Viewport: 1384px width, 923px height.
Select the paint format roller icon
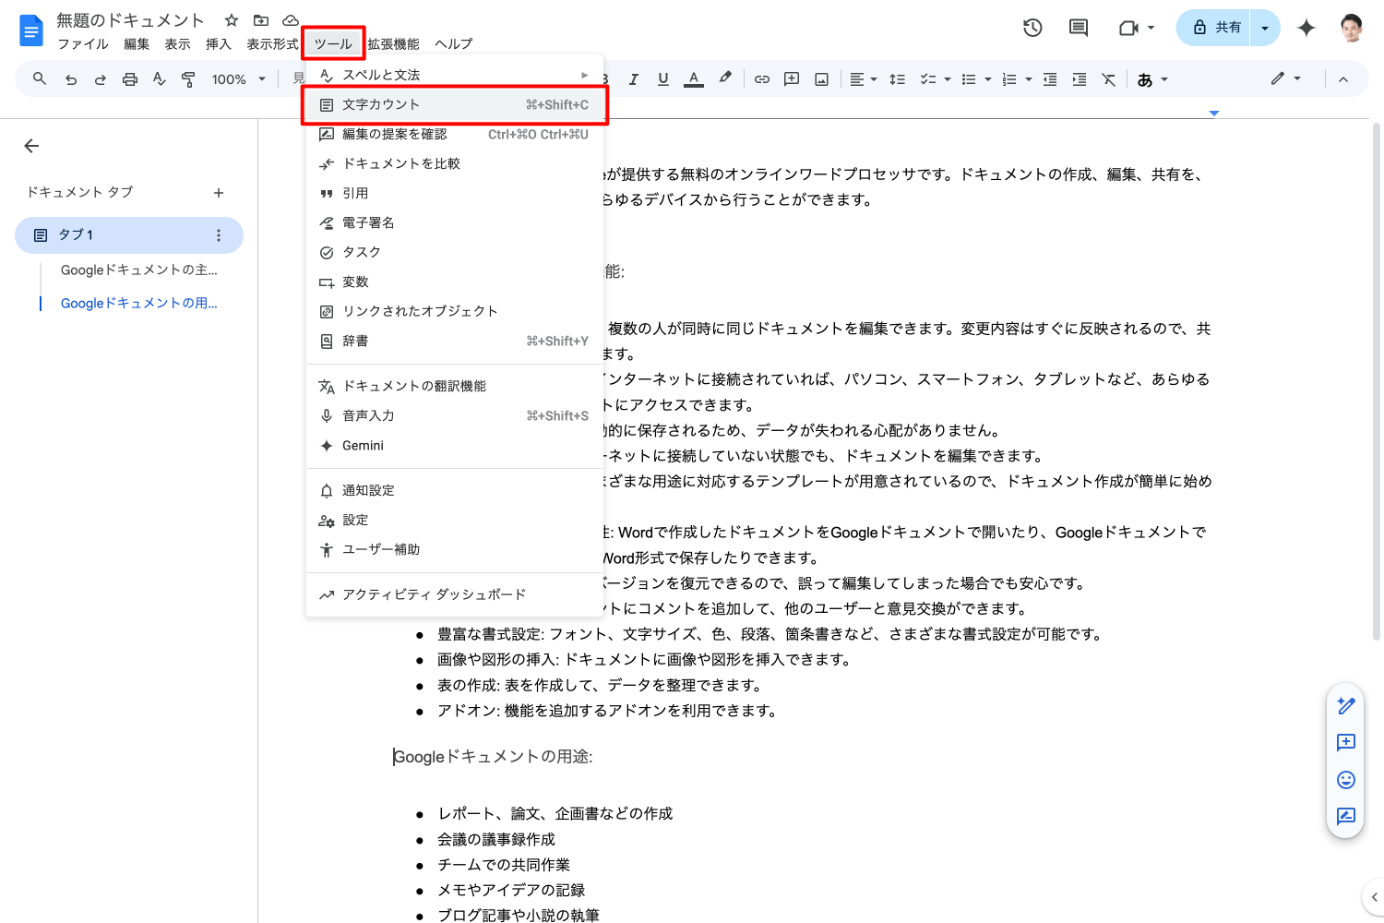tap(189, 79)
